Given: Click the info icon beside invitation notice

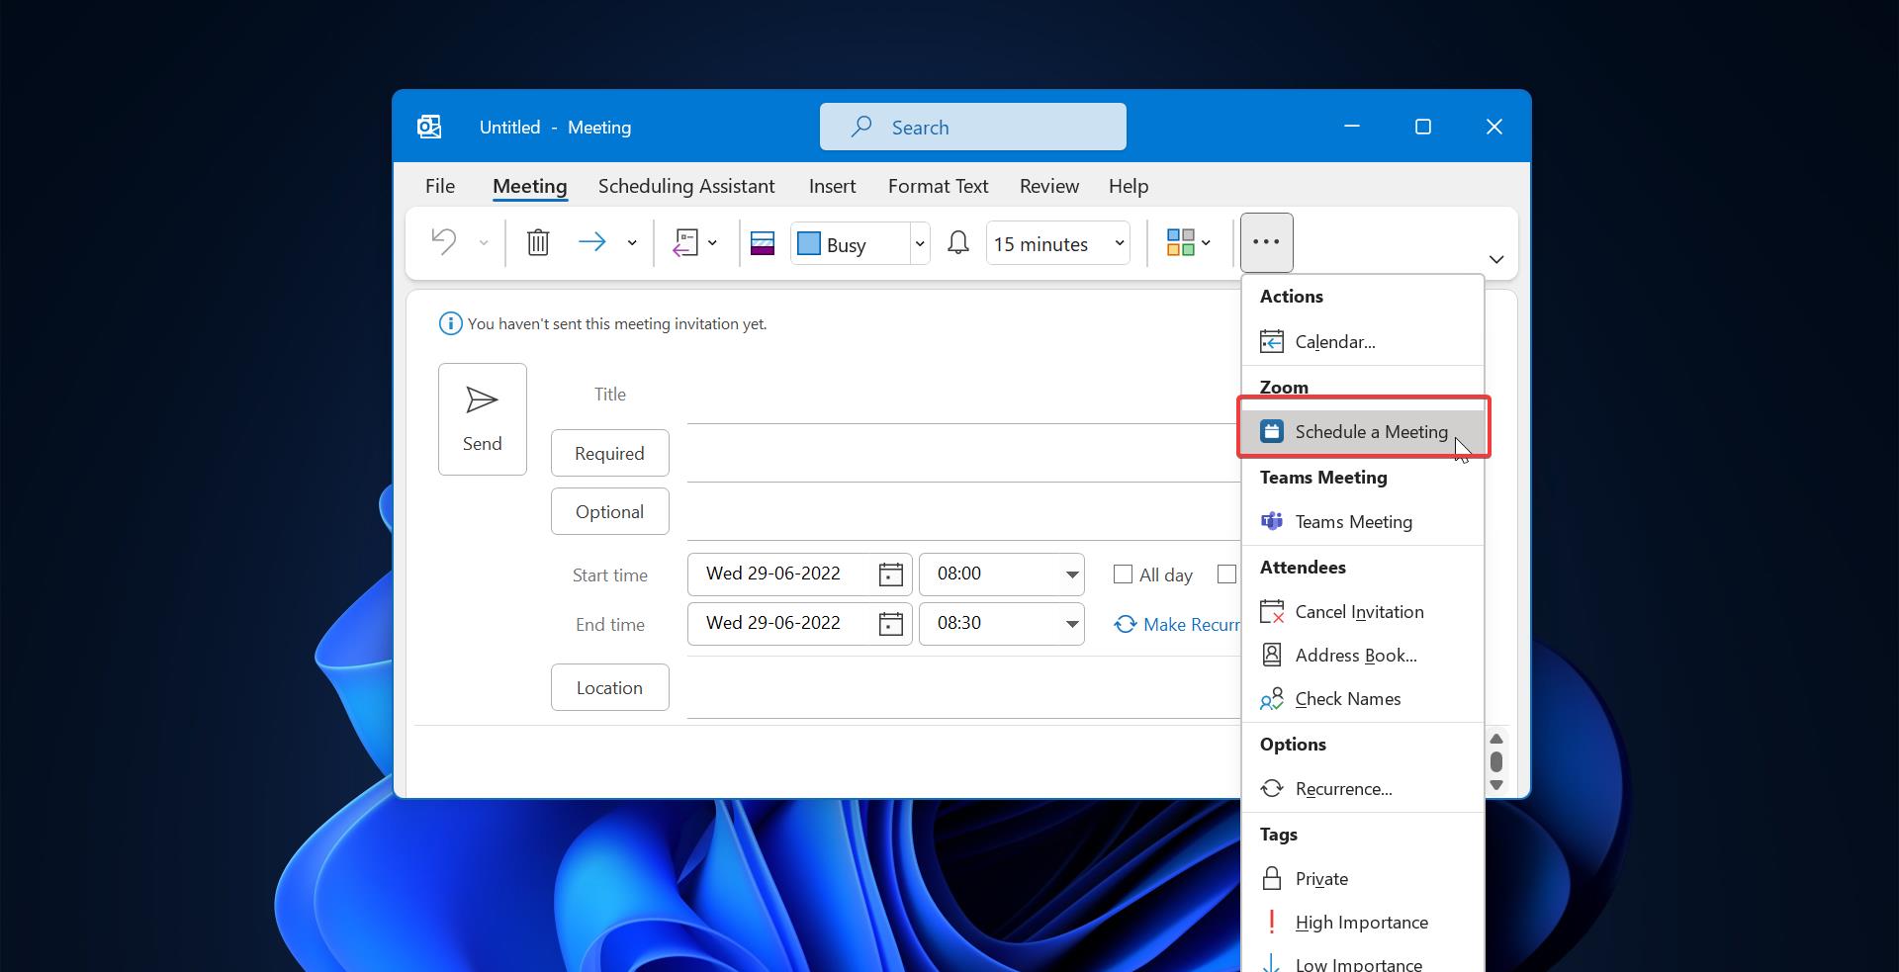Looking at the screenshot, I should click(x=450, y=323).
